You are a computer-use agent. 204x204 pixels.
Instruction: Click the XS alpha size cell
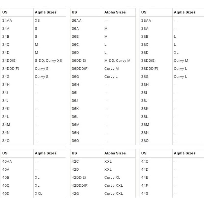(x=37, y=21)
